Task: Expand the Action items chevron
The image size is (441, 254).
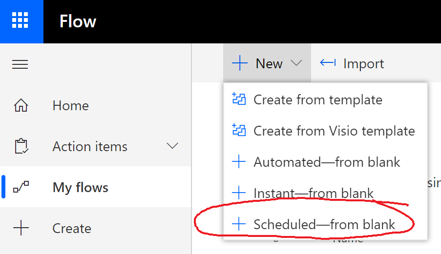Action: [x=172, y=146]
